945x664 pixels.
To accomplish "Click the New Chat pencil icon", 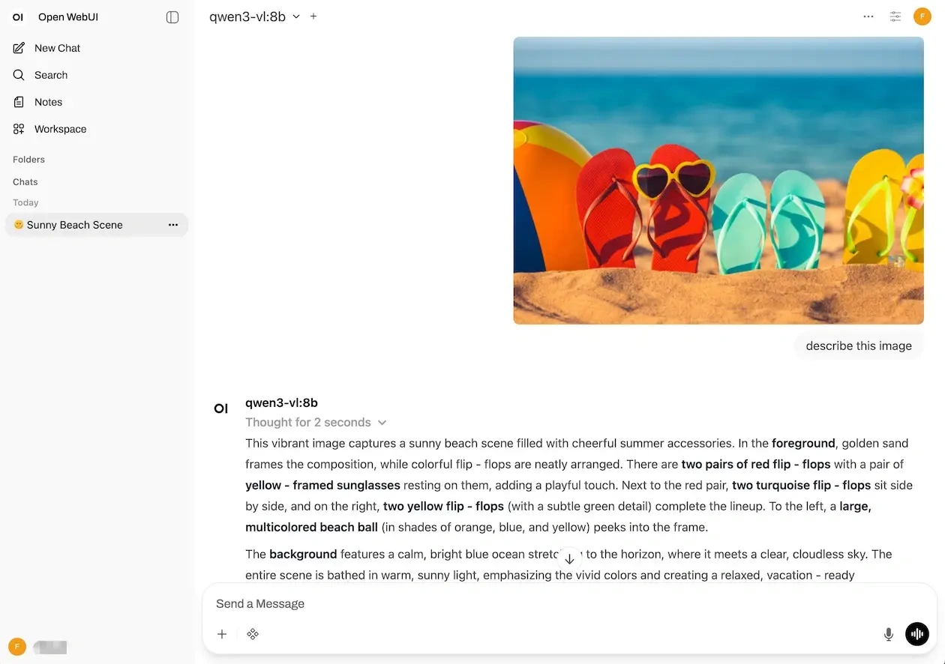I will 19,48.
